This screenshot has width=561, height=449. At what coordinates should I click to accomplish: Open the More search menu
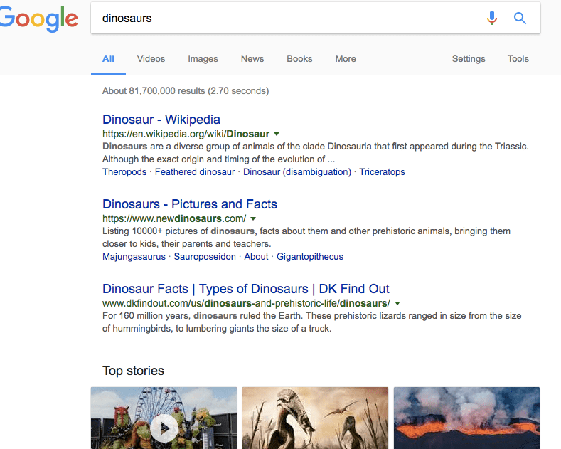click(x=346, y=59)
